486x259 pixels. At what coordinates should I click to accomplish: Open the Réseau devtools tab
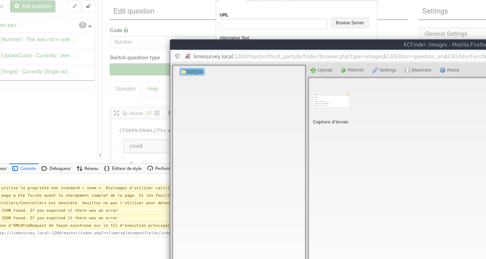[87, 168]
